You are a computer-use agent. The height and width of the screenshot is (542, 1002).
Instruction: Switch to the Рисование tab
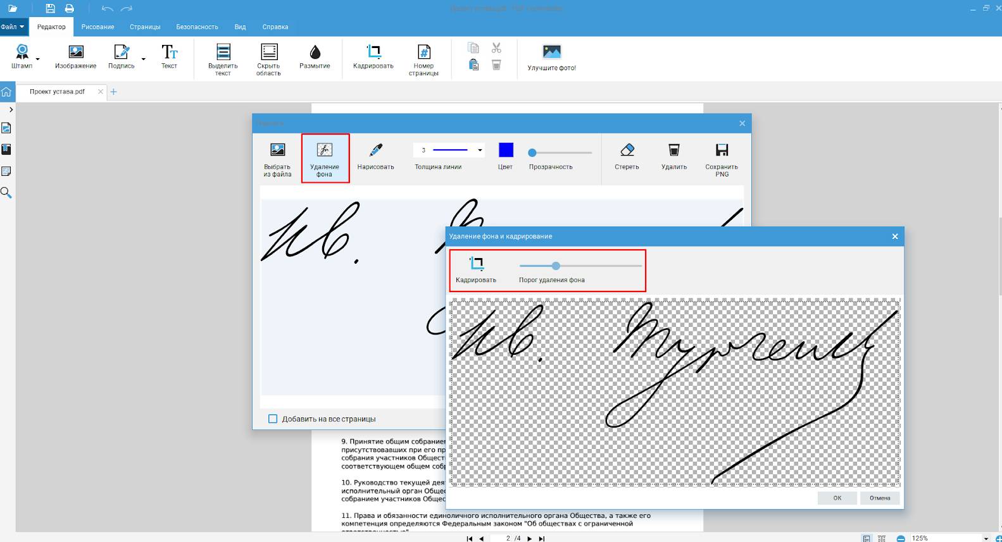click(97, 27)
